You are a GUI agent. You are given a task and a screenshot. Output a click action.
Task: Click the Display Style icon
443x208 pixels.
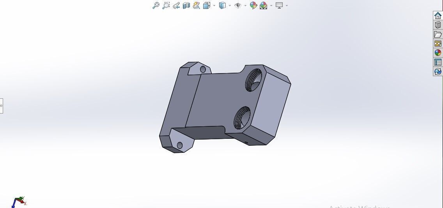tap(223, 5)
